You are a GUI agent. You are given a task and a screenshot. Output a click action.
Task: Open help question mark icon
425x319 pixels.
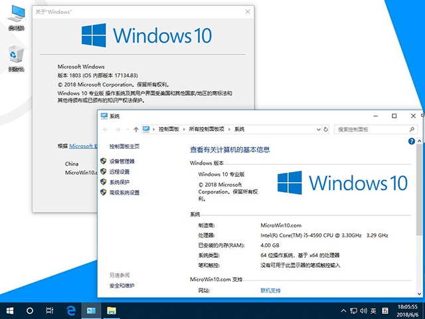412,141
